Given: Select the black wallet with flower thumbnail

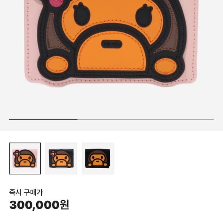Looking at the screenshot, I should [61, 158].
